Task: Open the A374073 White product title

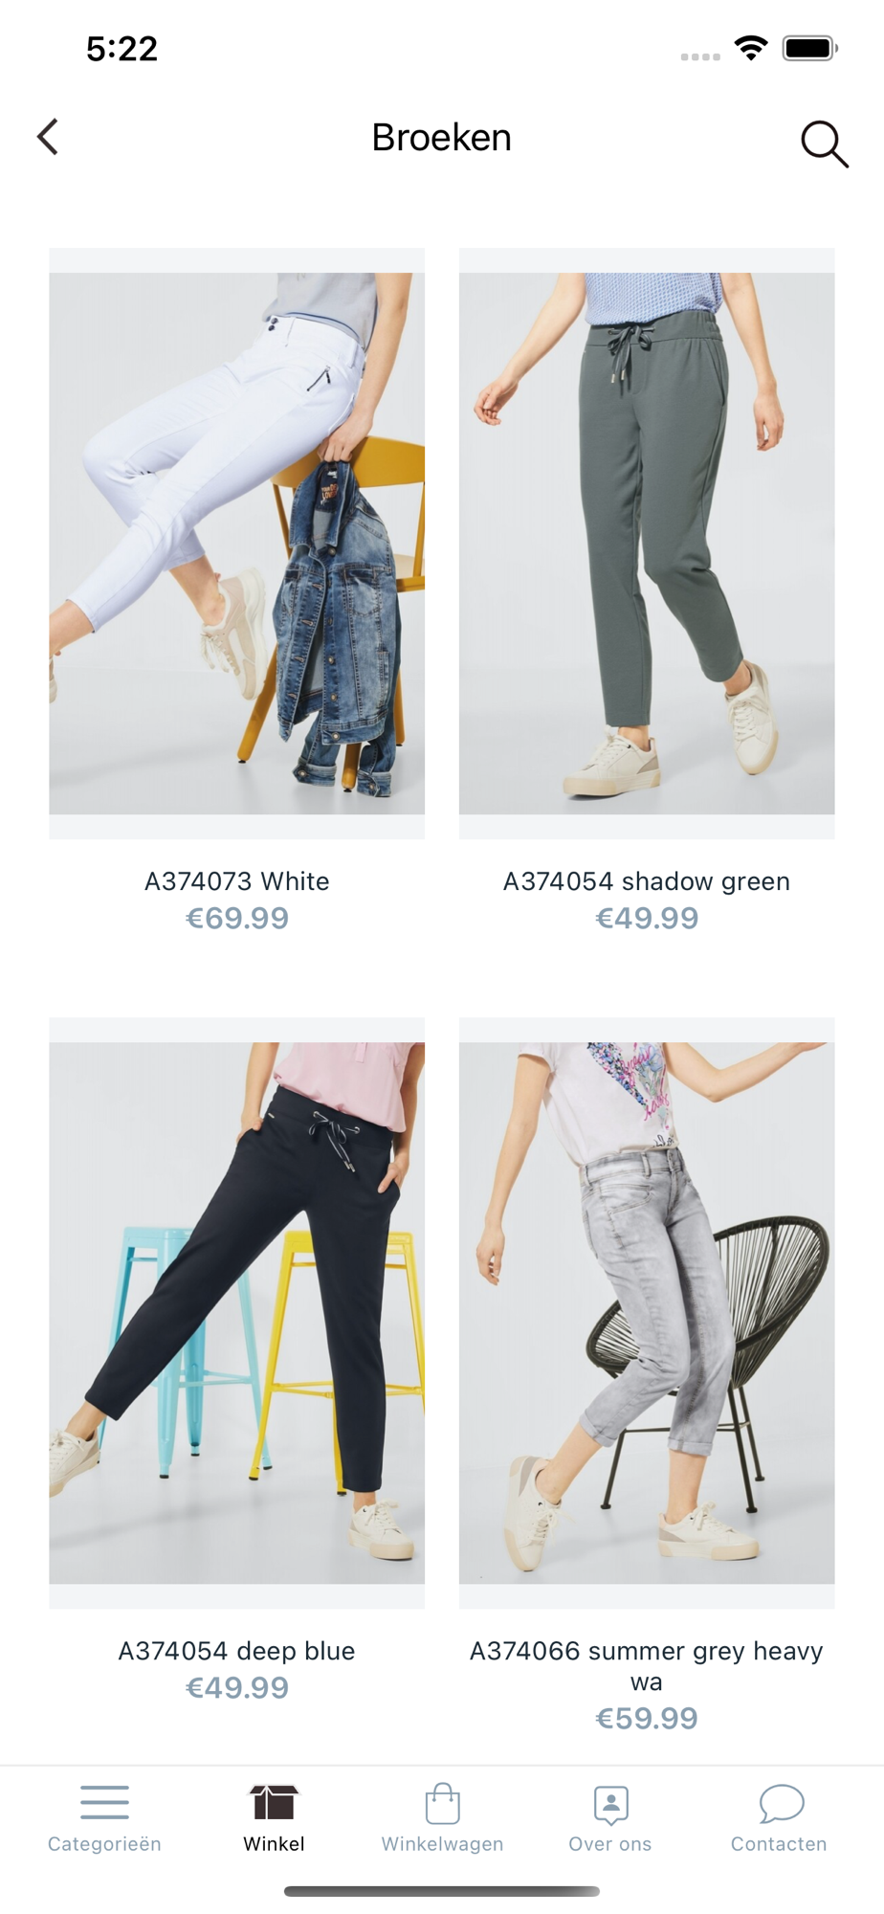Action: pyautogui.click(x=236, y=881)
